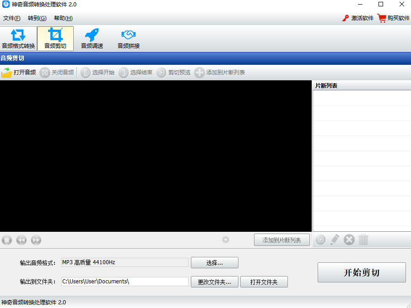The height and width of the screenshot is (308, 411).
Task: Click the 购买软件 cart icon
Action: point(382,18)
